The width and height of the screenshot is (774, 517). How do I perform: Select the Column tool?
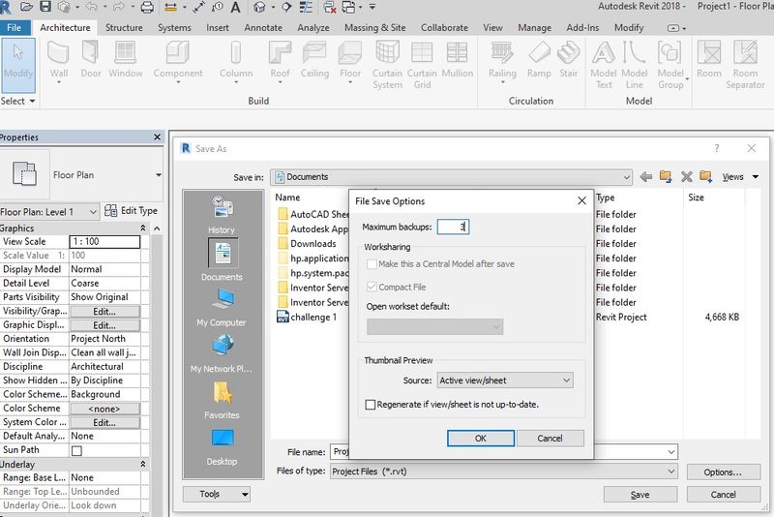(x=236, y=61)
